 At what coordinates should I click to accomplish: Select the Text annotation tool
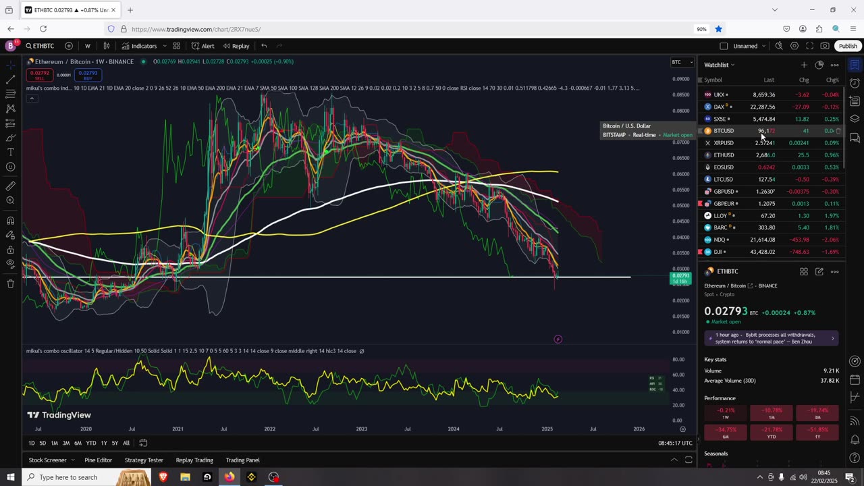[x=10, y=153]
